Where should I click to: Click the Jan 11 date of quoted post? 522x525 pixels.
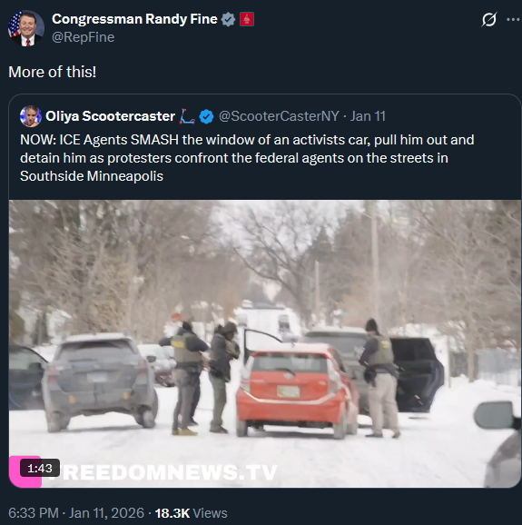(x=368, y=116)
